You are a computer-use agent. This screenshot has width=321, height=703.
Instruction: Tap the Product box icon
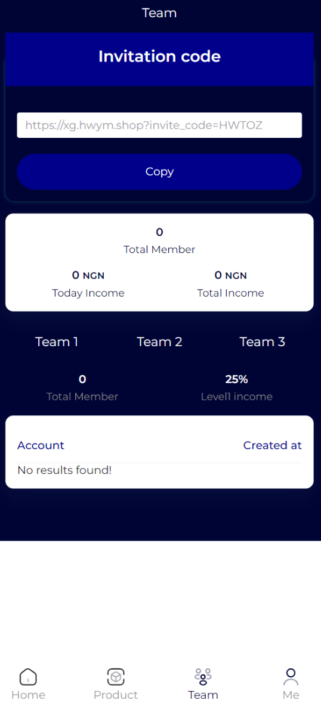click(116, 677)
